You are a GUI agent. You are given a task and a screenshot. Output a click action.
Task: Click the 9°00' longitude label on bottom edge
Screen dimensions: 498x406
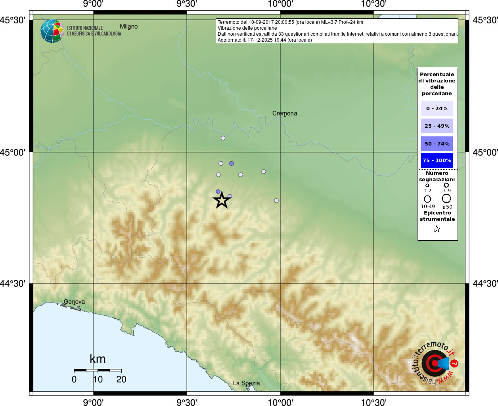coord(93,402)
